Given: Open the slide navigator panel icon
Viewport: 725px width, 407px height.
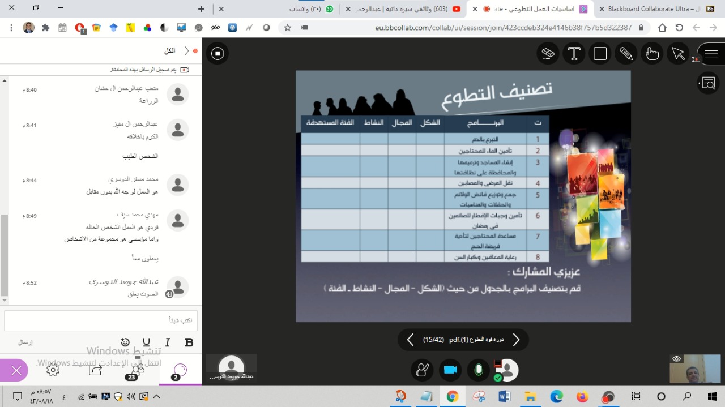Looking at the screenshot, I should [708, 84].
